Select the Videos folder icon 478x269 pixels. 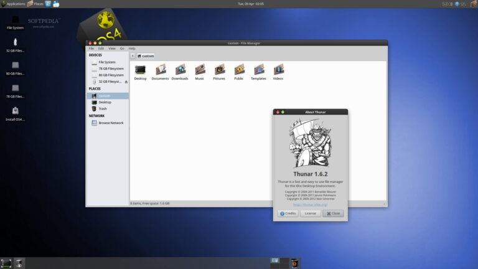[x=278, y=70]
